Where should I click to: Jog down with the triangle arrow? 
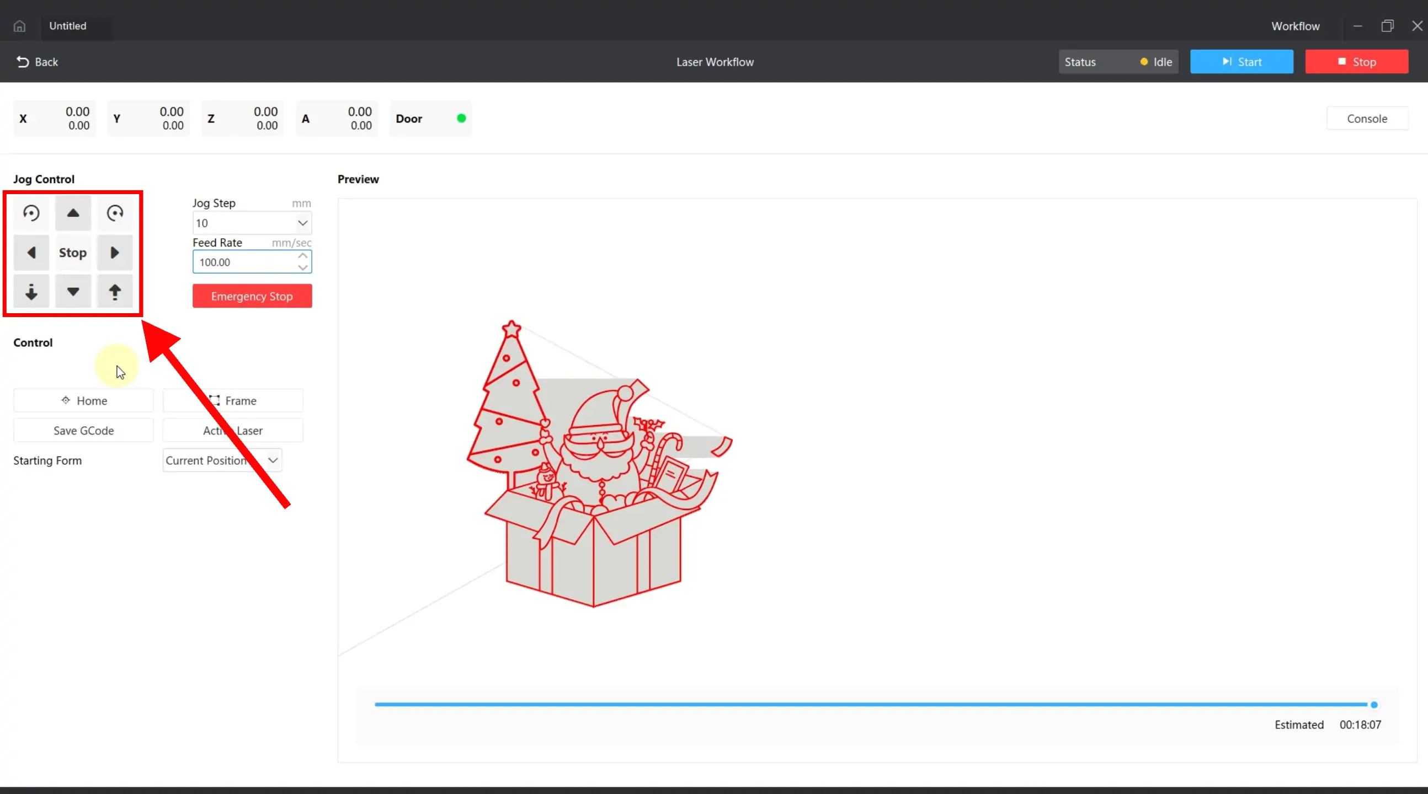(x=73, y=292)
